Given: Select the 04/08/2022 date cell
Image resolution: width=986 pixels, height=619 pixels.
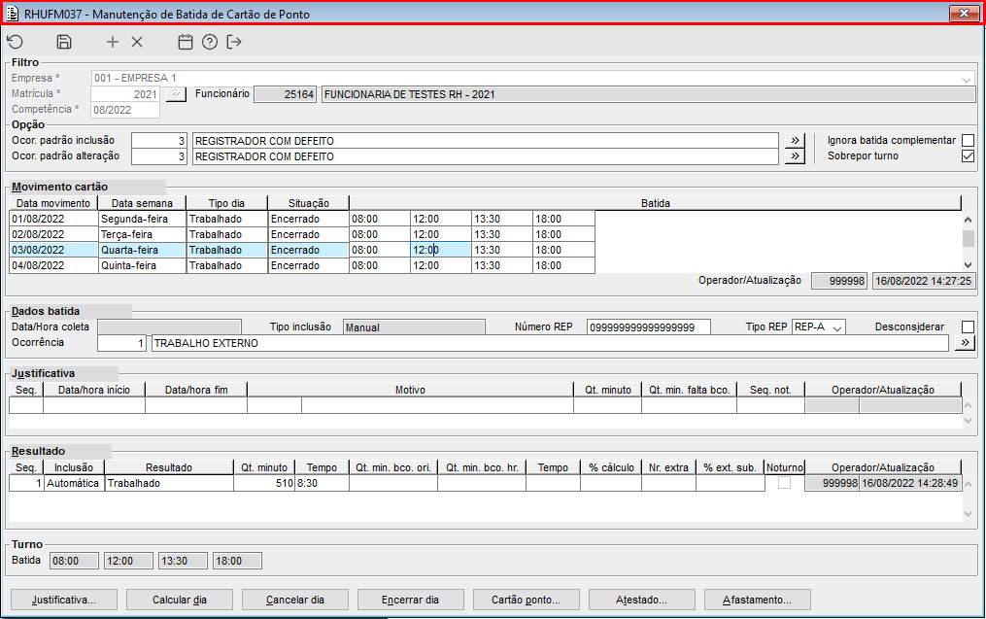Looking at the screenshot, I should point(54,265).
